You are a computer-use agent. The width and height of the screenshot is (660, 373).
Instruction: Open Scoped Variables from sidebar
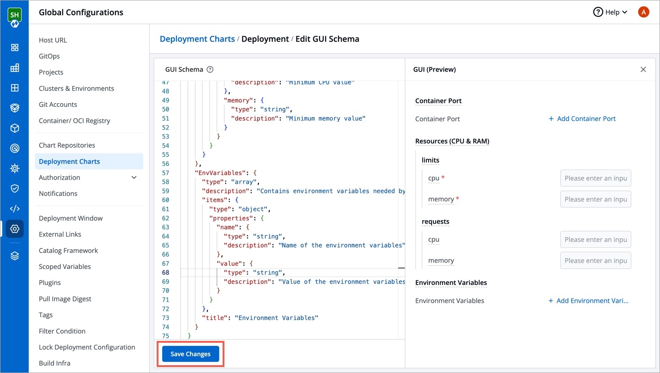tap(65, 267)
